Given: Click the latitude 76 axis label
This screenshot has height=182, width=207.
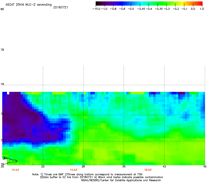Looking at the screenshot, I should tap(2, 84).
